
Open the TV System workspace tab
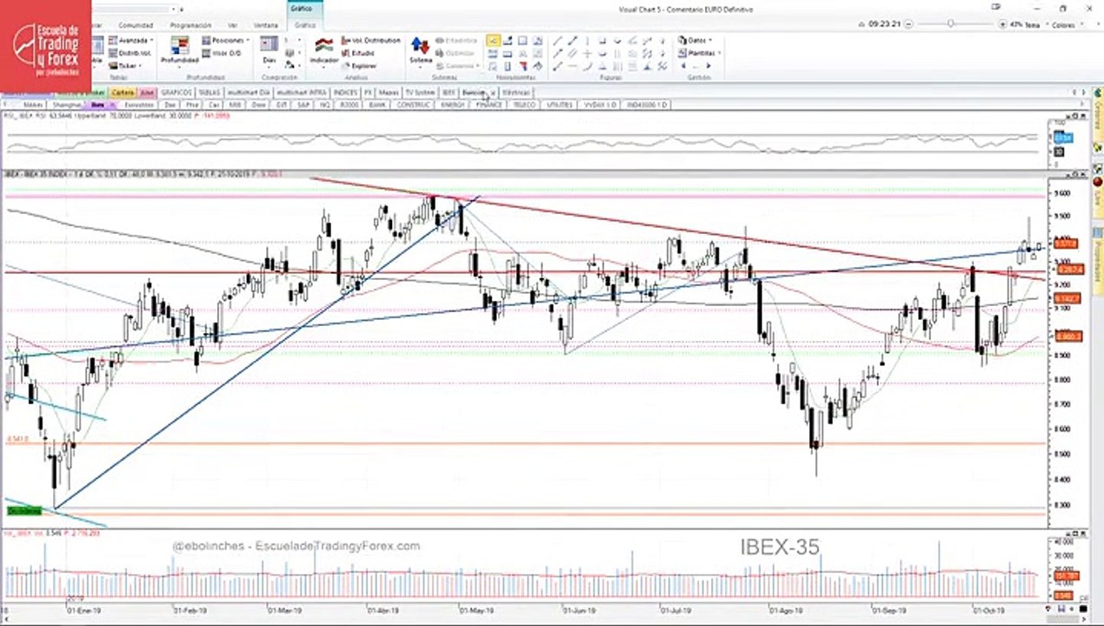click(x=420, y=92)
